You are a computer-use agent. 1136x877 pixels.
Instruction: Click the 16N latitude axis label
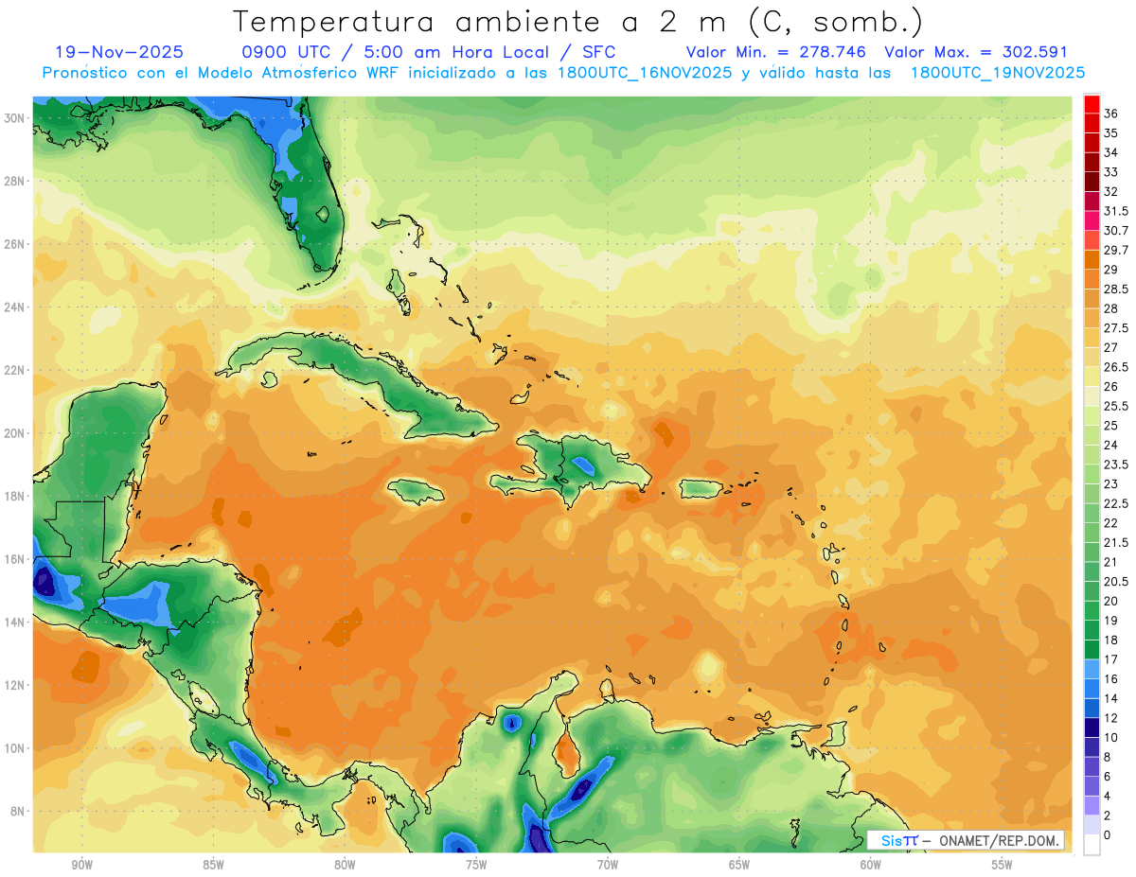point(13,559)
